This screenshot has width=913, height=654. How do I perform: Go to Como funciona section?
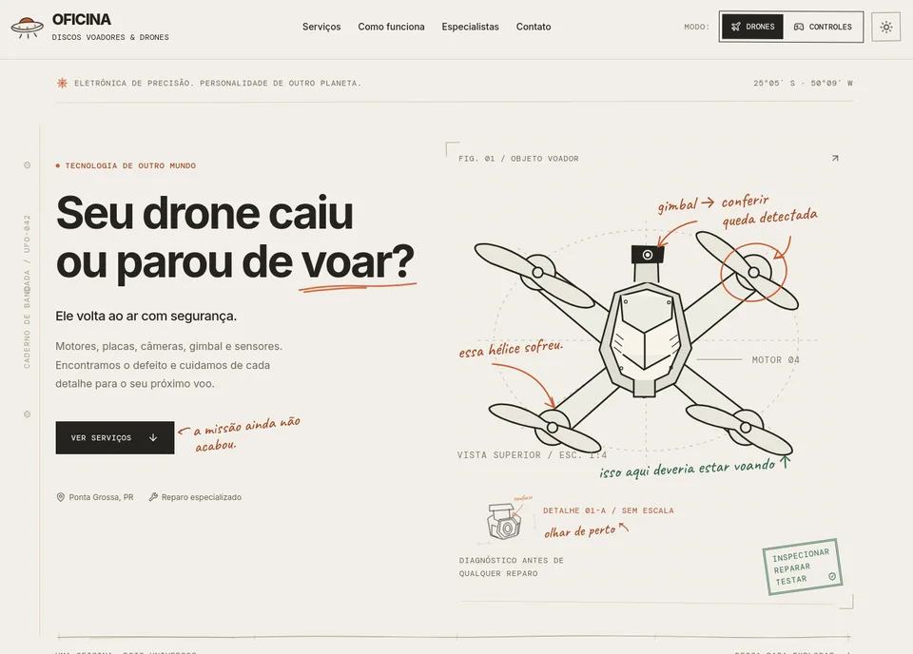(391, 27)
